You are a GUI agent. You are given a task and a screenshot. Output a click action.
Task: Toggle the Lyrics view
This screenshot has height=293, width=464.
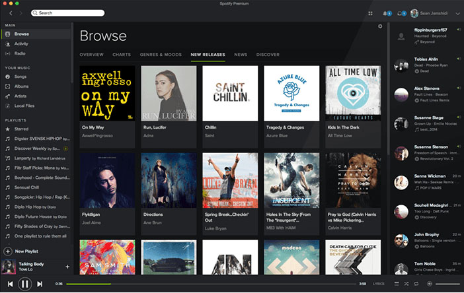point(379,284)
